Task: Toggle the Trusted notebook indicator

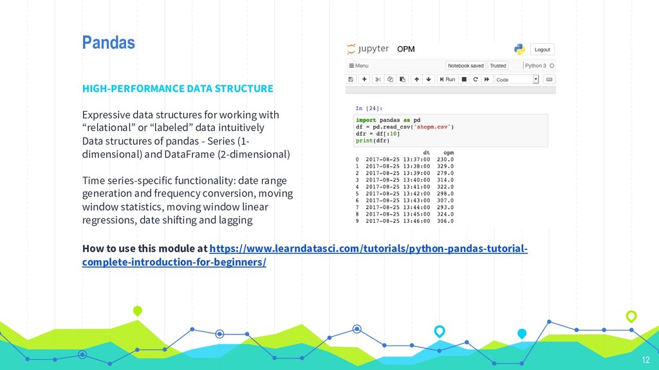Action: [498, 66]
